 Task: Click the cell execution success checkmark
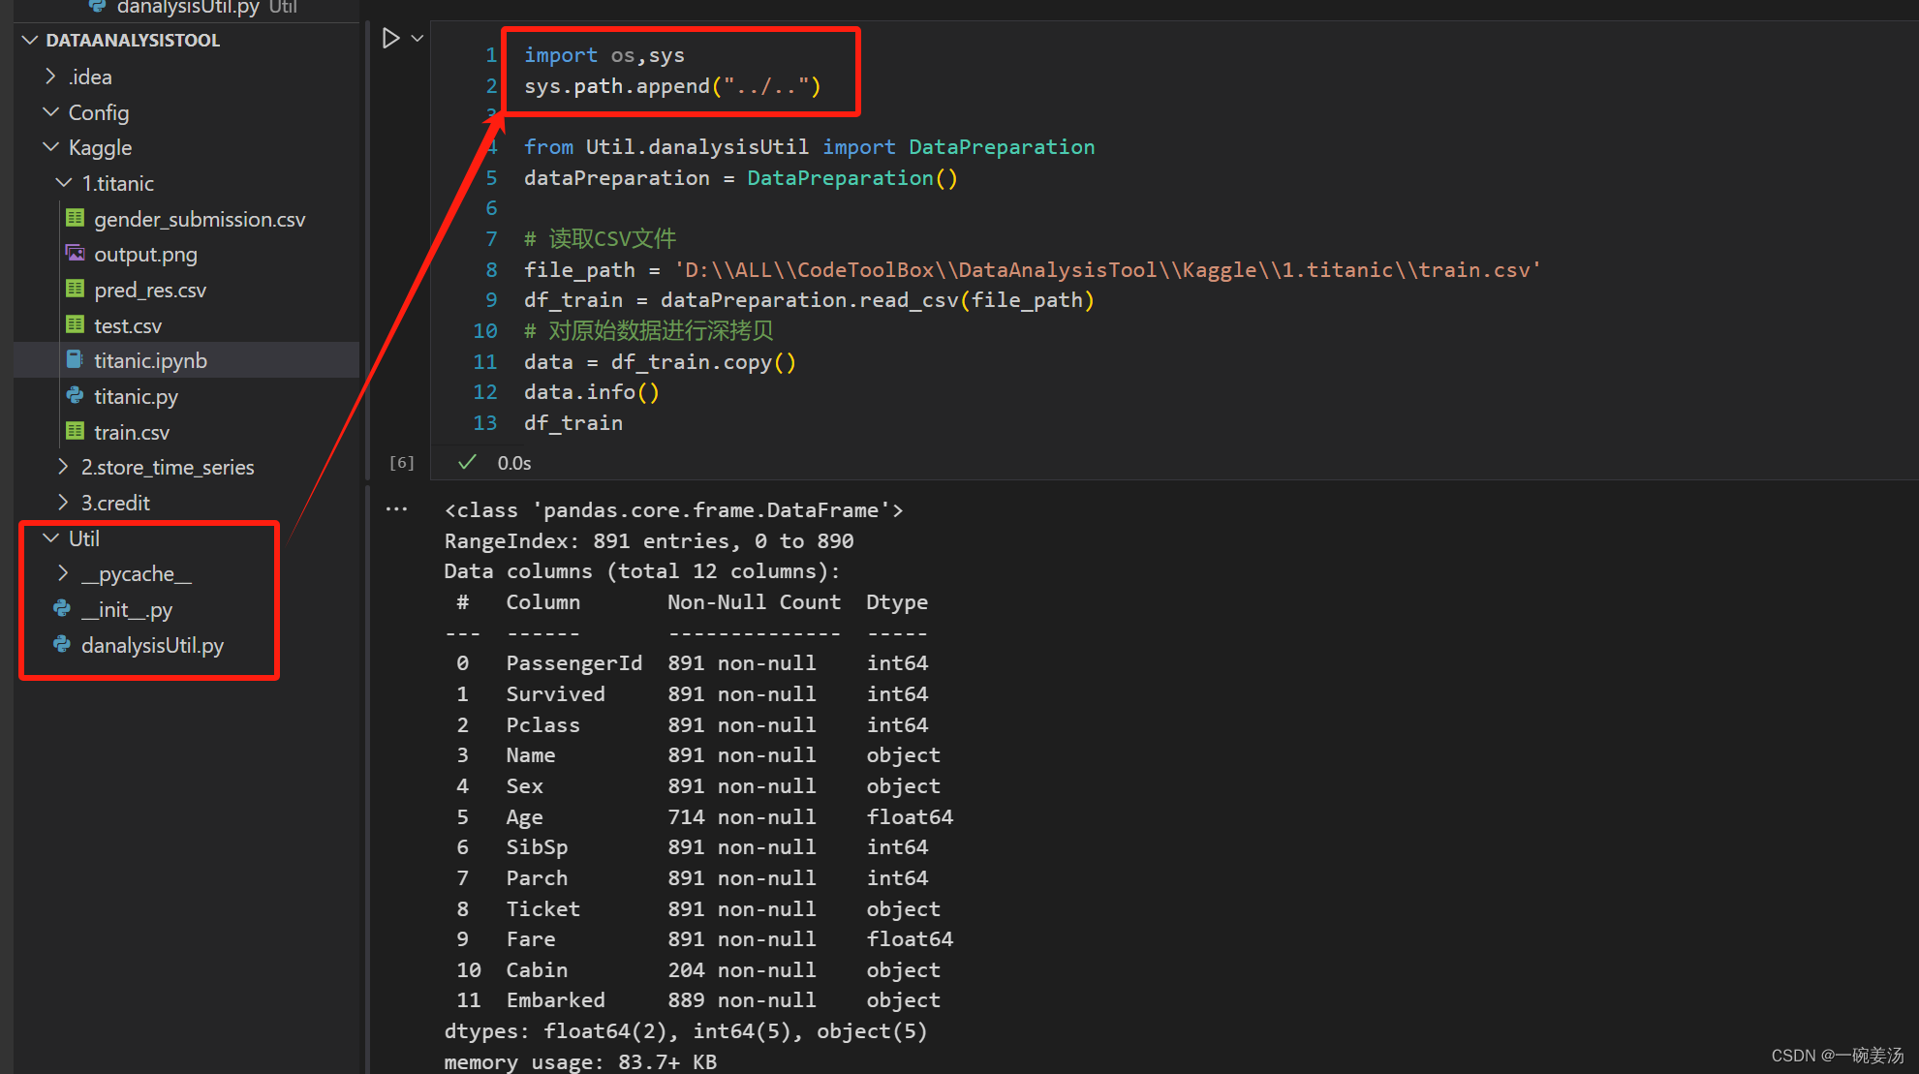tap(467, 462)
